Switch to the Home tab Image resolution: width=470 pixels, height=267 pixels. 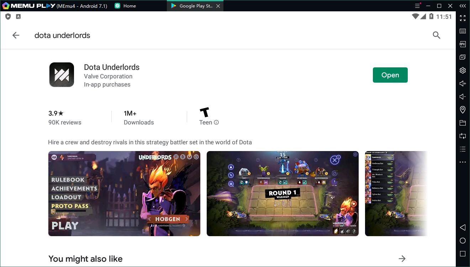(125, 6)
